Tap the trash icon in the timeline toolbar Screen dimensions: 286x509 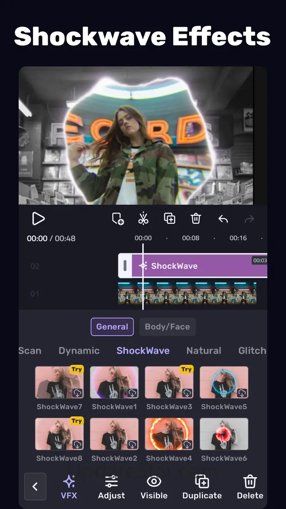coord(196,219)
